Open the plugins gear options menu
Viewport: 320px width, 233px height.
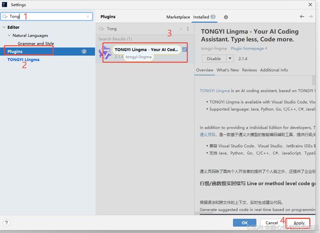pos(225,17)
